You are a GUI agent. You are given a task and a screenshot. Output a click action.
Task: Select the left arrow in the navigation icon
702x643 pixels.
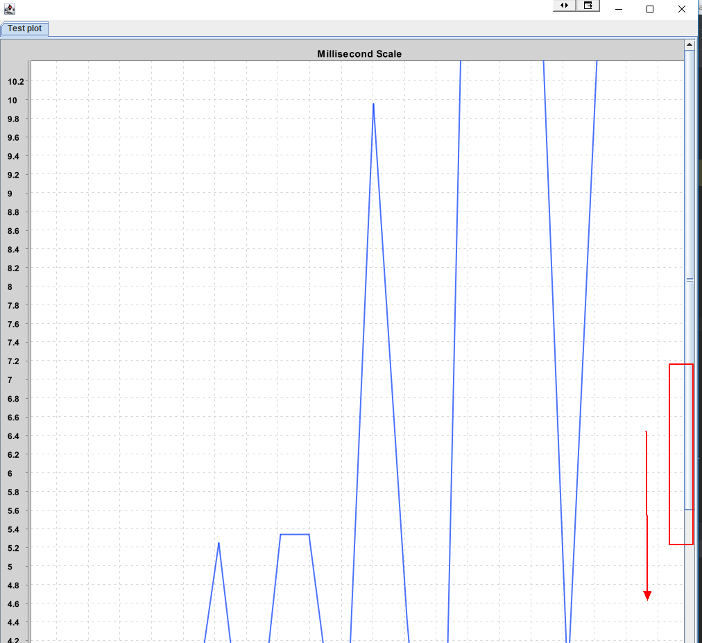[x=561, y=6]
